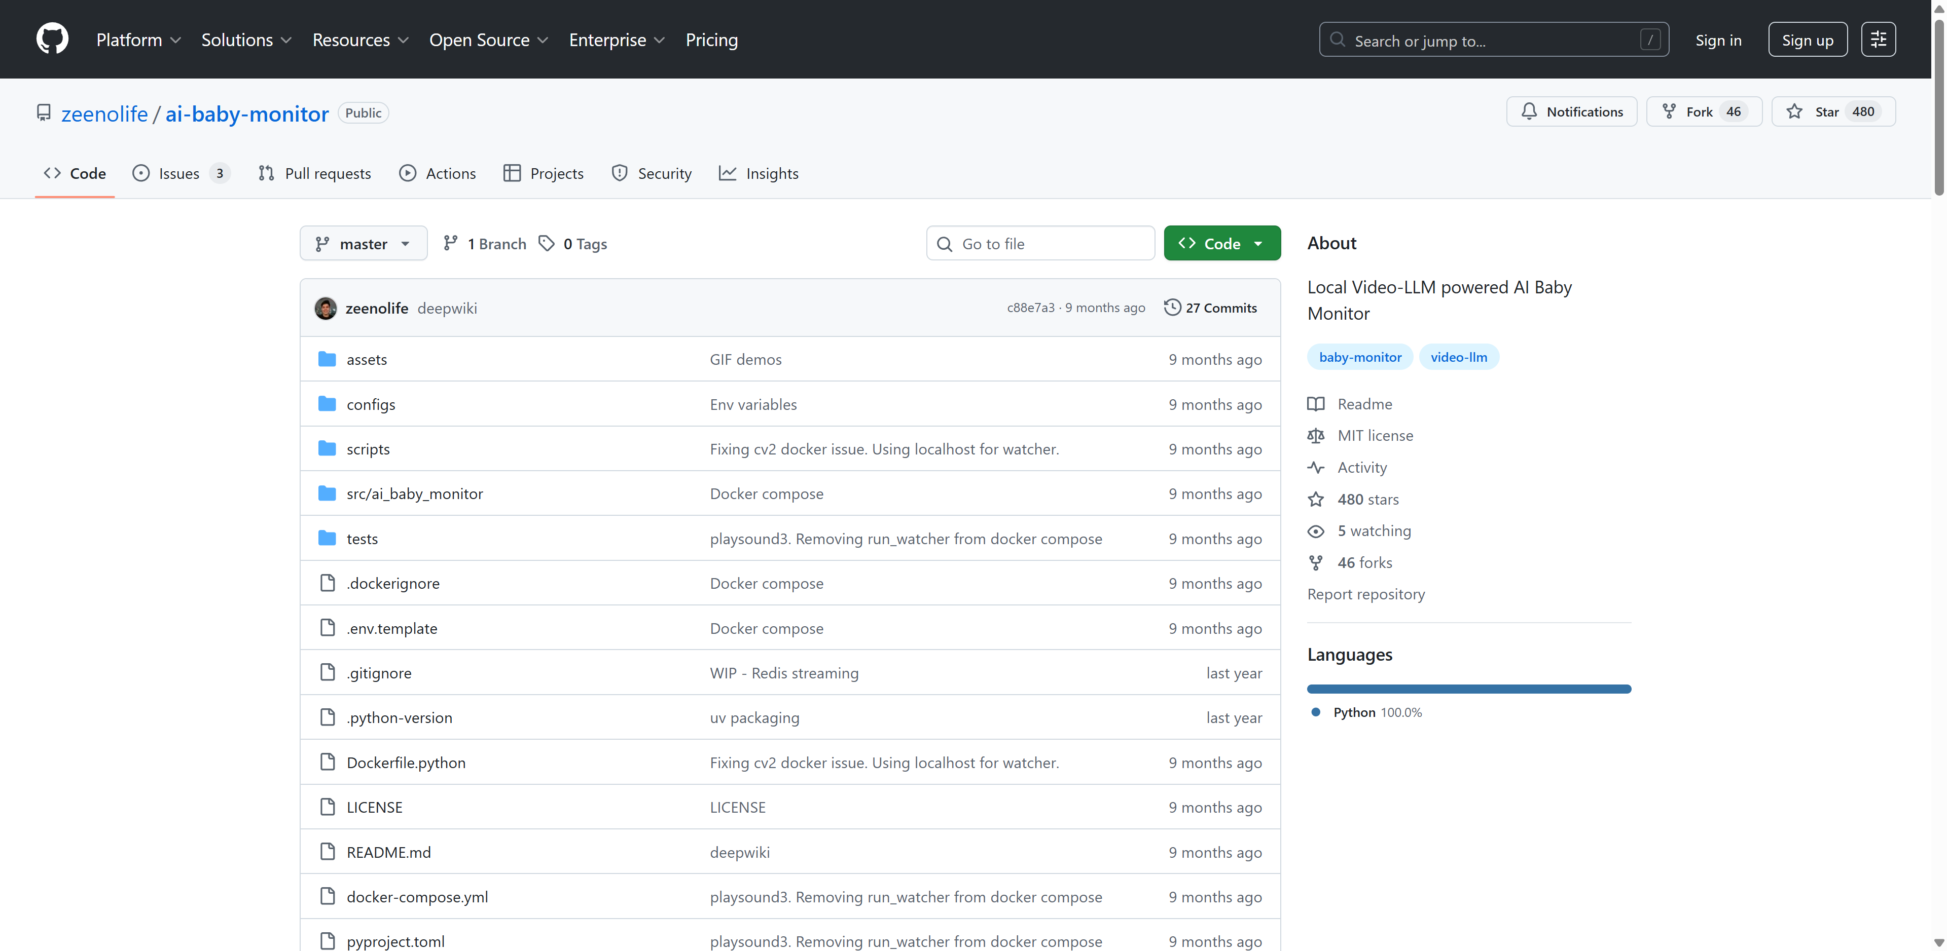Open the Open Source menu
Screen dimensions: 1947x951
point(488,40)
